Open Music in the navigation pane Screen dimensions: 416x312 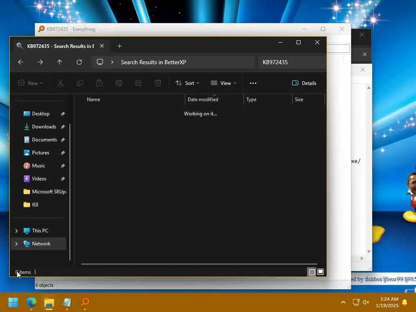(x=39, y=166)
